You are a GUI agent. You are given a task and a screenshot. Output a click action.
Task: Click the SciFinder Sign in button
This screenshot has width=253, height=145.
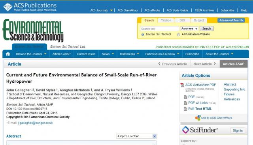click(x=238, y=130)
